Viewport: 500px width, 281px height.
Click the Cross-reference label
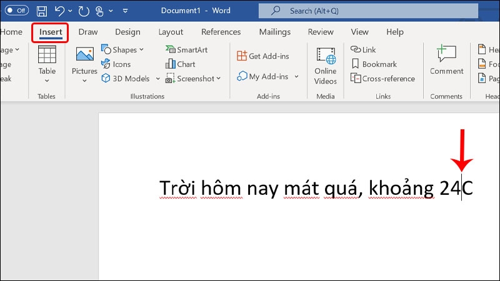click(x=388, y=79)
